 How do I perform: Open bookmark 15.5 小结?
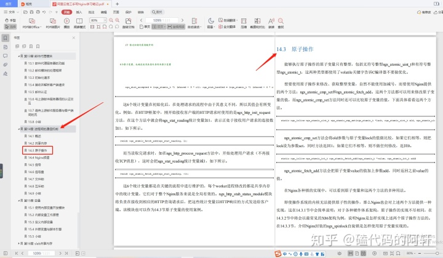(x=34, y=236)
